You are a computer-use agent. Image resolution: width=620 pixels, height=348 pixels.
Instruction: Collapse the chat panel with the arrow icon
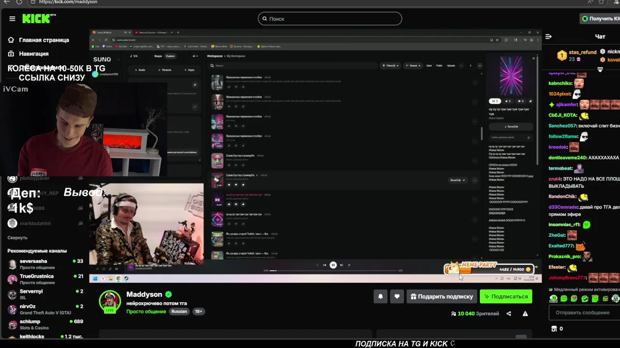click(548, 37)
